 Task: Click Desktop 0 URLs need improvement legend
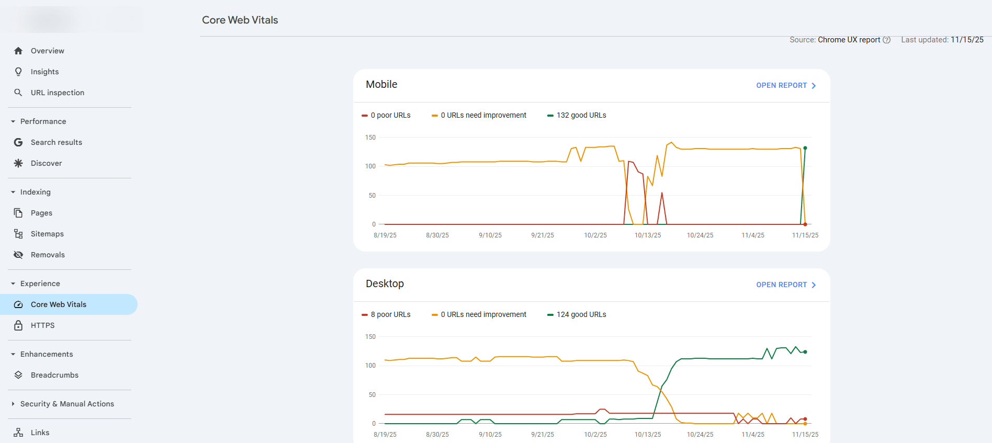coord(479,314)
